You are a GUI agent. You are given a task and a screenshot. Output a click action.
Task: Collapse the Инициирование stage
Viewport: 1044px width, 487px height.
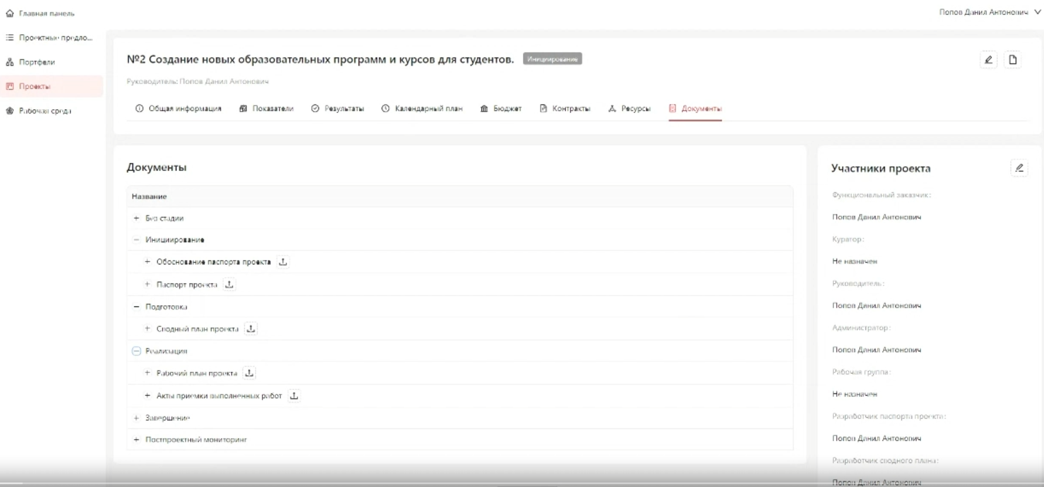136,240
